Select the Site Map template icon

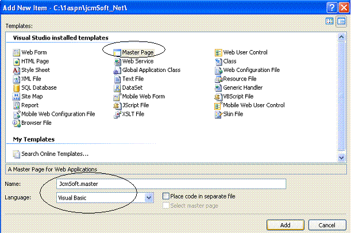[16, 97]
